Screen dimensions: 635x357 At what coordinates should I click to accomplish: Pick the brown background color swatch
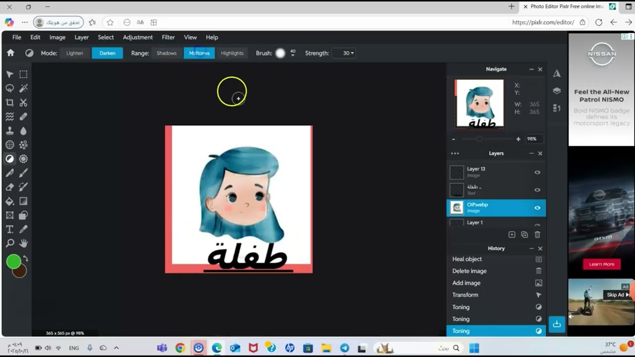click(21, 272)
